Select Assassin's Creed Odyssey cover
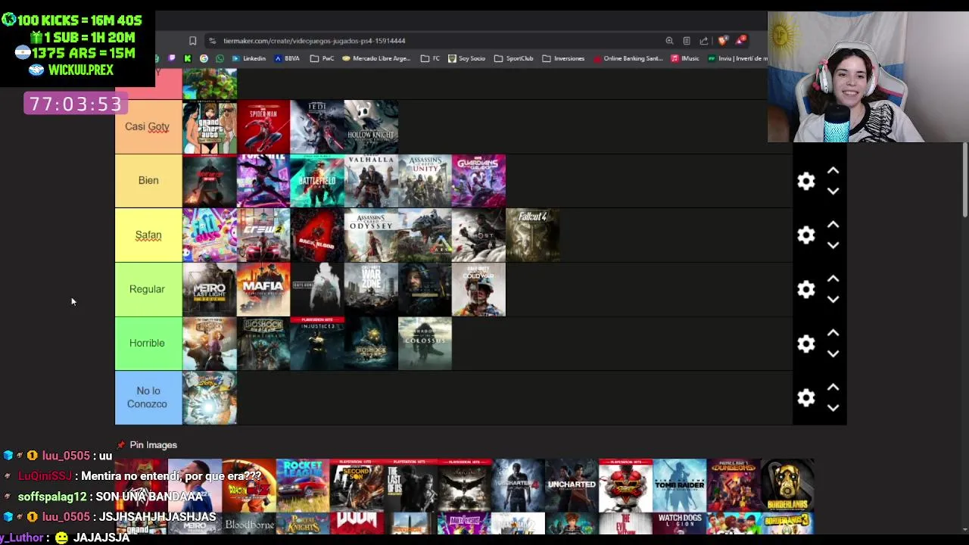 pyautogui.click(x=371, y=235)
